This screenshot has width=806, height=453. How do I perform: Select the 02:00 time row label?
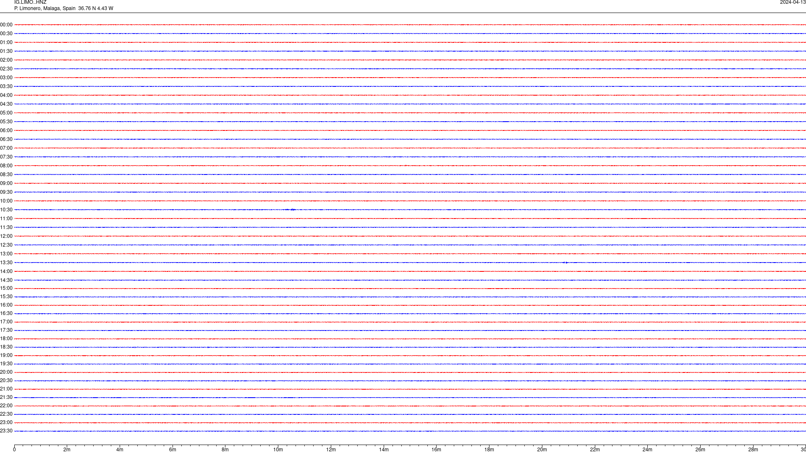click(6, 60)
